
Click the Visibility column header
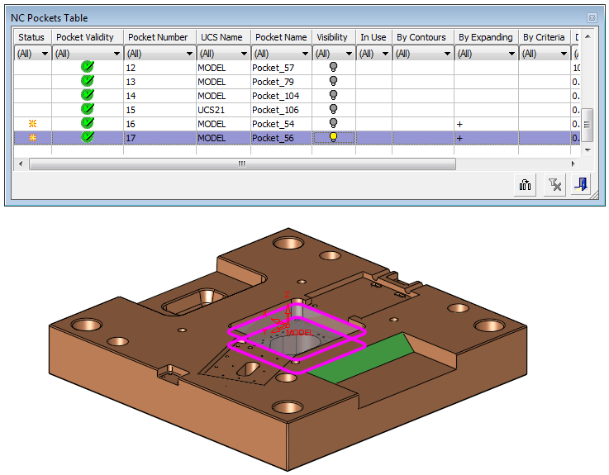[x=332, y=37]
